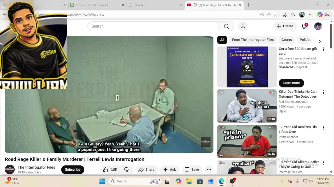Open Red Bear Interrogation channel text
334x187 pixels.
pos(293,102)
